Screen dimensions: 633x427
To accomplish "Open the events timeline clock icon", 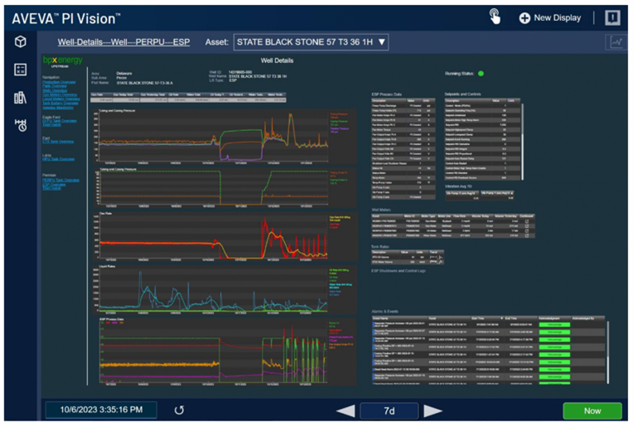I will 20,125.
